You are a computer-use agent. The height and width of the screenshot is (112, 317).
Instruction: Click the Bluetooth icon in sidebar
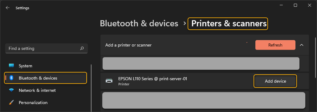pyautogui.click(x=11, y=78)
